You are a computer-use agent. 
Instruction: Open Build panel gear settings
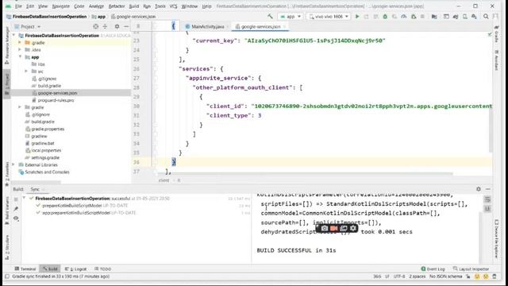pyautogui.click(x=479, y=189)
